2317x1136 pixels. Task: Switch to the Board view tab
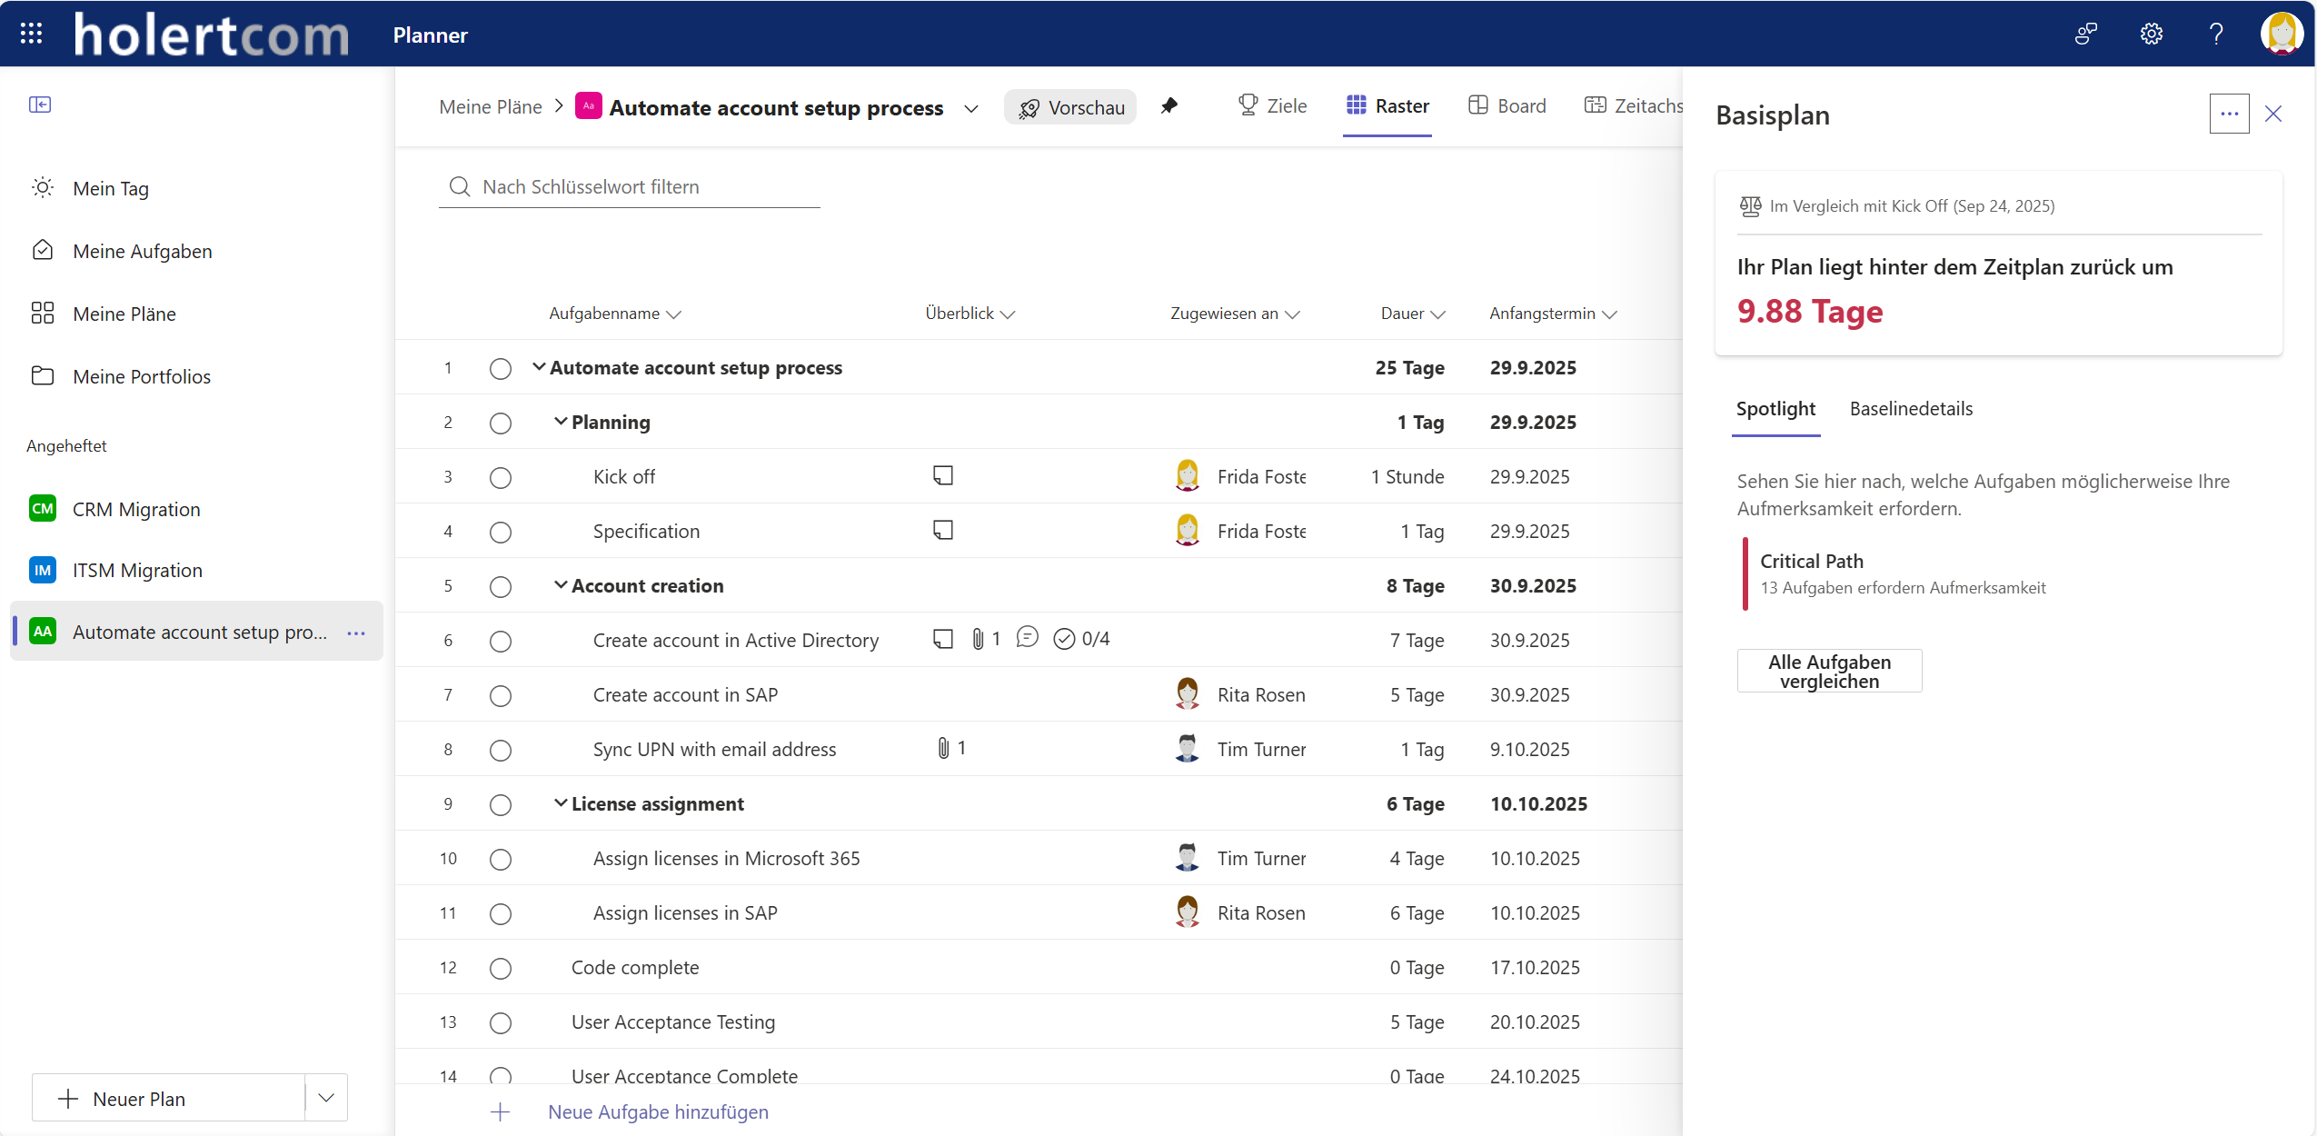coord(1507,106)
